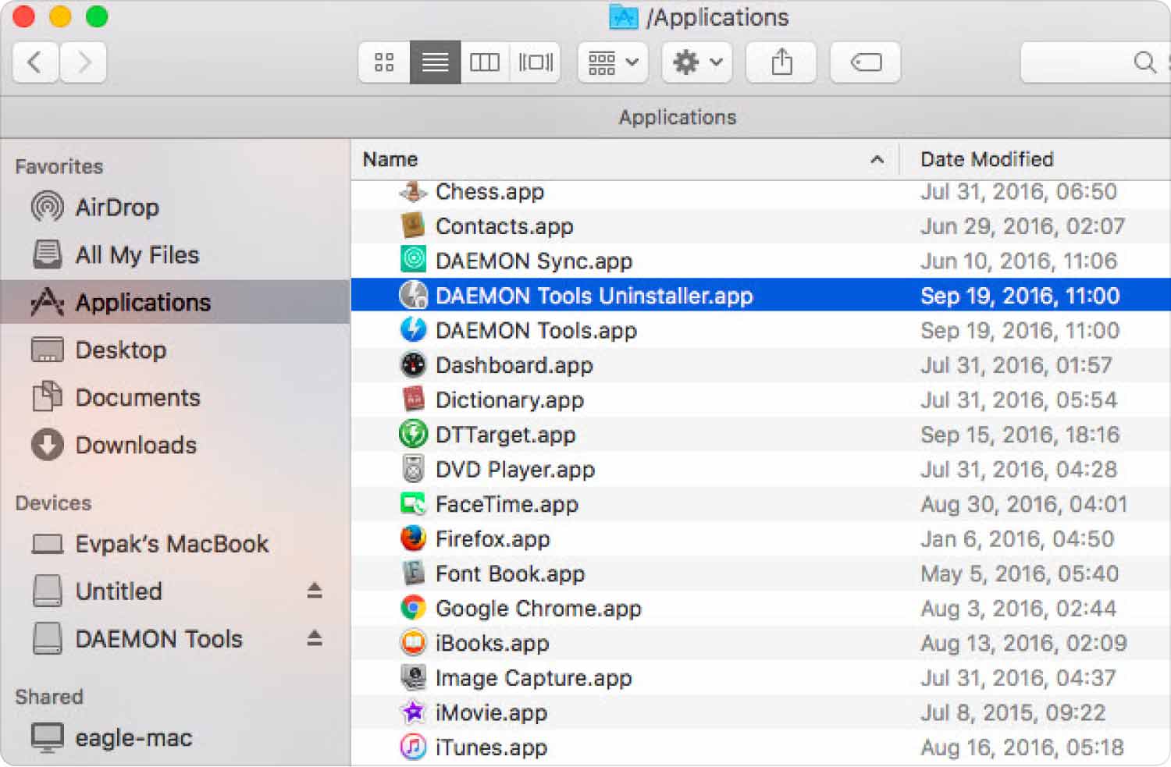Select the DAEMON Sync.app file name

(534, 261)
